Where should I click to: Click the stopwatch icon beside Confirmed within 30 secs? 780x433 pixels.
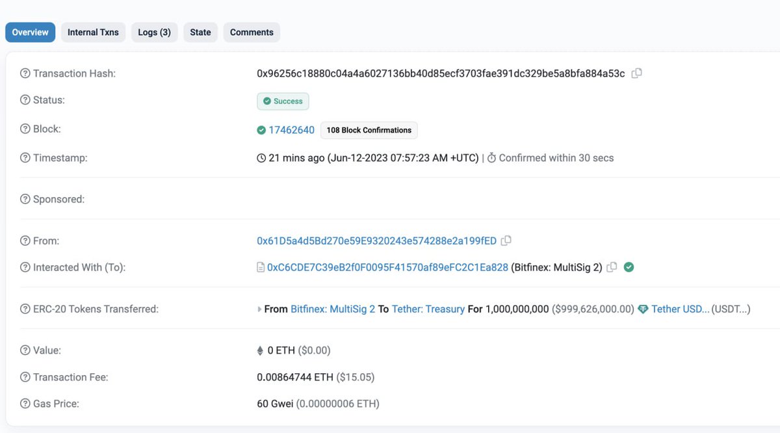point(491,158)
